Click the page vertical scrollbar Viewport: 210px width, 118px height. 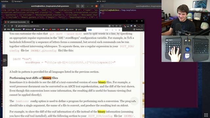click(x=143, y=75)
